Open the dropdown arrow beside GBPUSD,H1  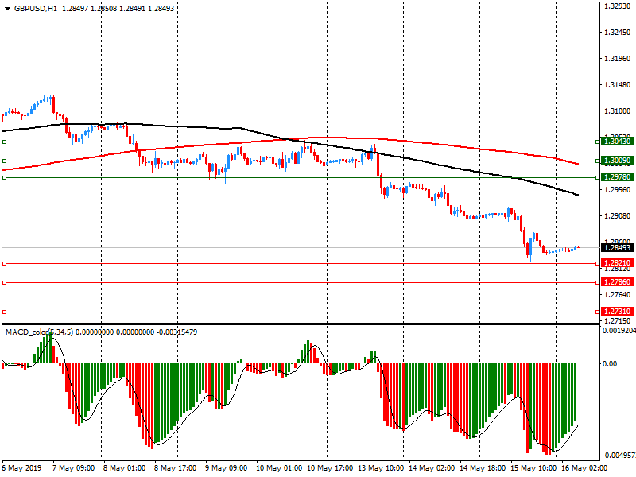(6, 8)
